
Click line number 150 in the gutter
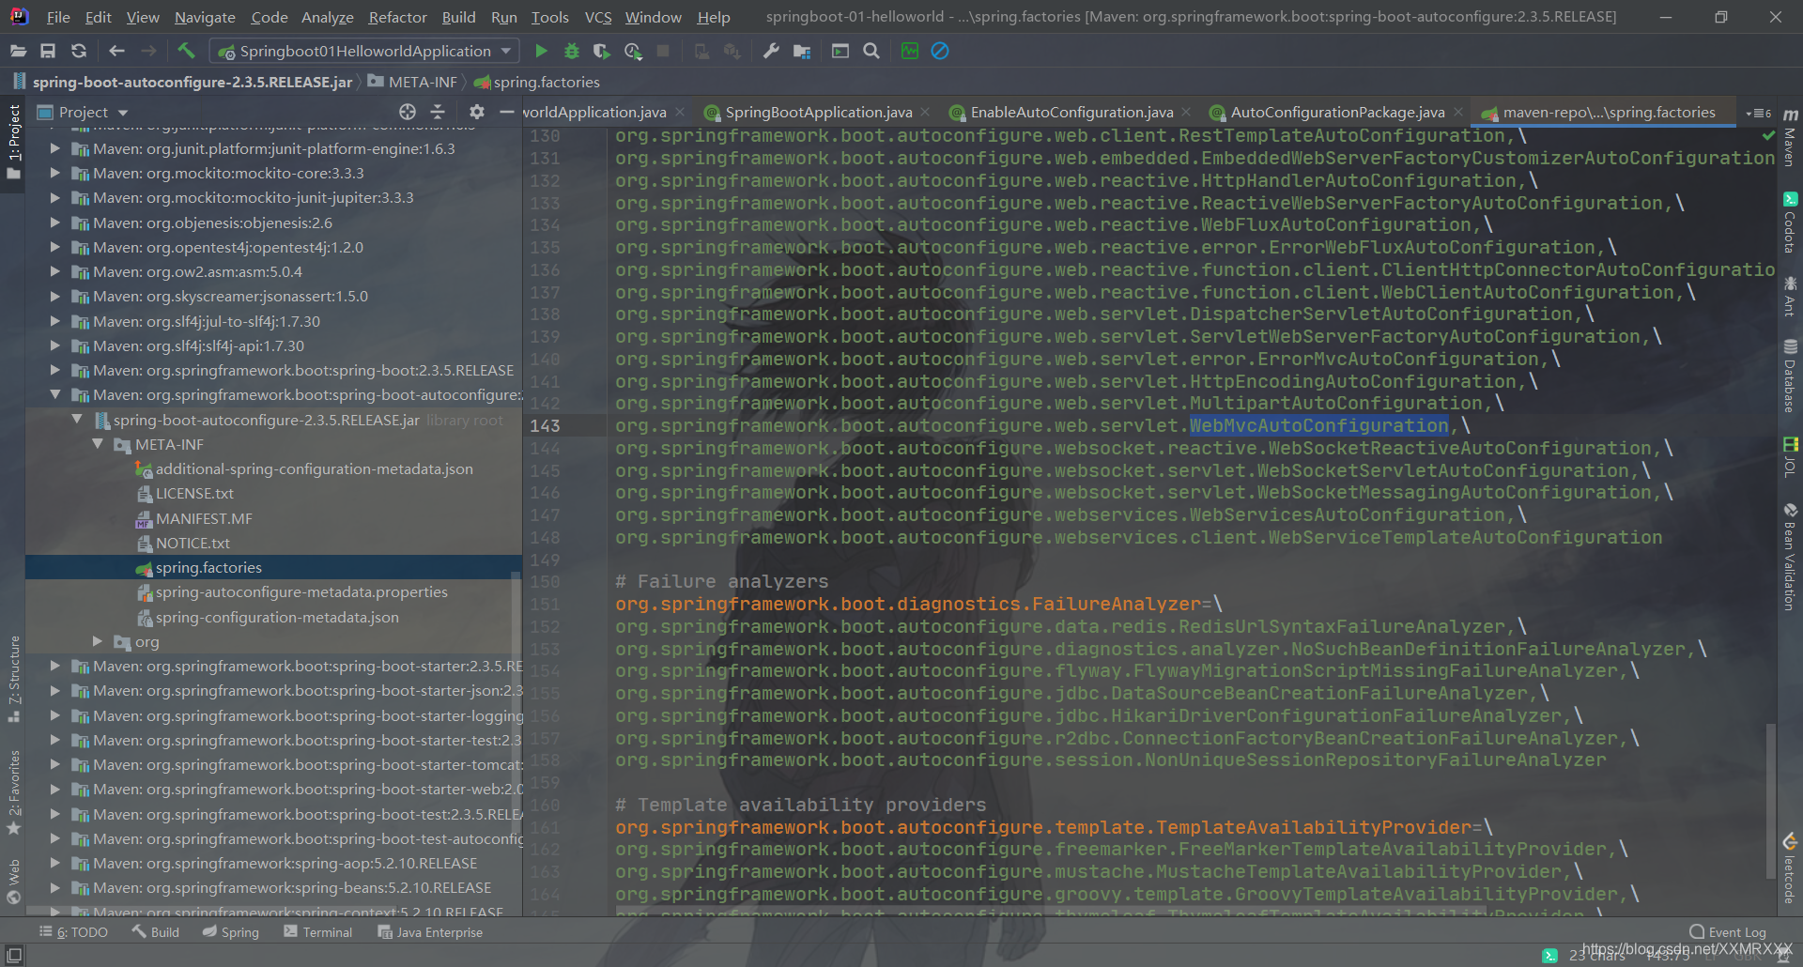point(545,581)
